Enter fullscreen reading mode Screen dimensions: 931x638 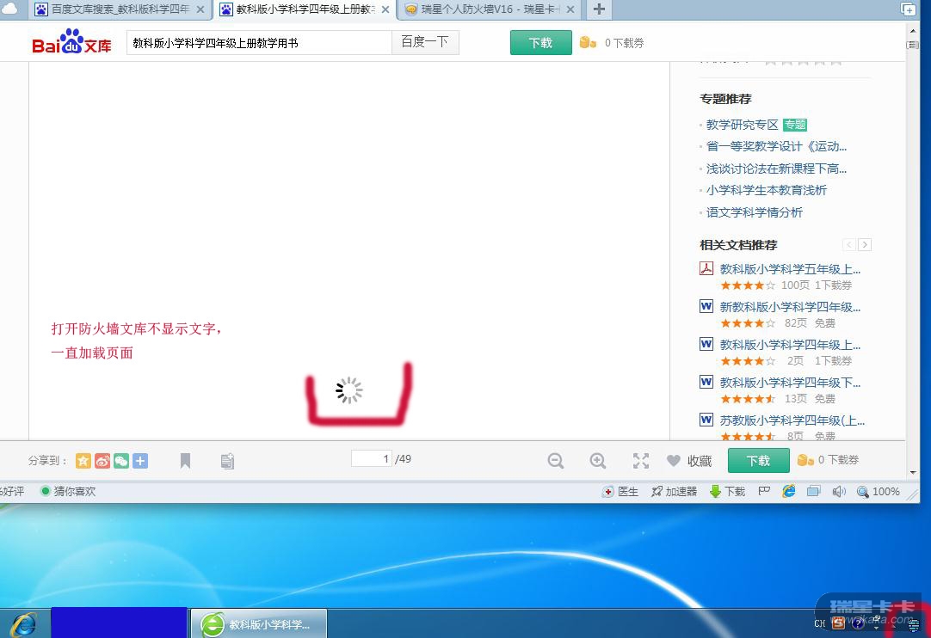pyautogui.click(x=641, y=461)
